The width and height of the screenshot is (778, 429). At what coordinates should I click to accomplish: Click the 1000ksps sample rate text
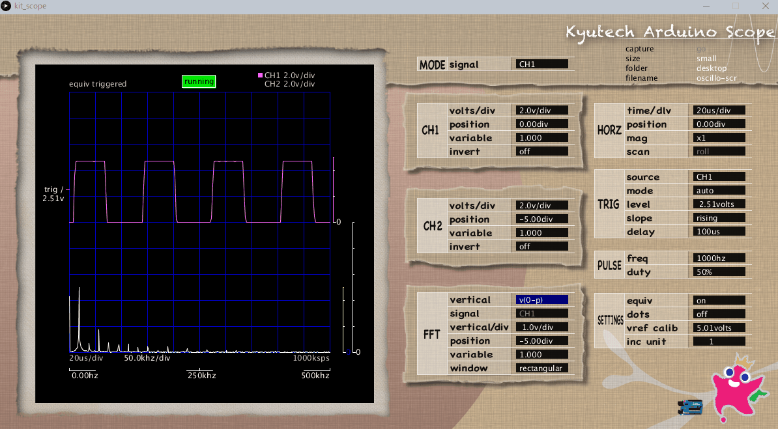coord(311,358)
